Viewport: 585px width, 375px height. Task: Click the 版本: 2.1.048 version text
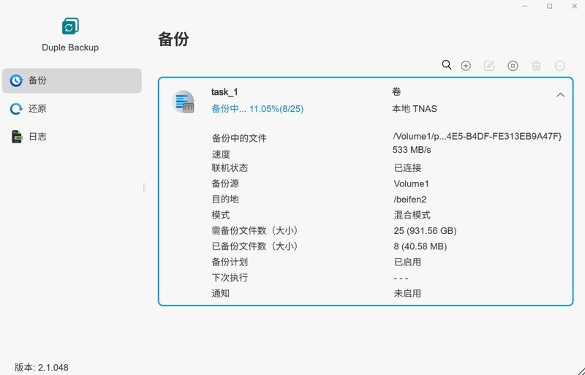coord(42,367)
